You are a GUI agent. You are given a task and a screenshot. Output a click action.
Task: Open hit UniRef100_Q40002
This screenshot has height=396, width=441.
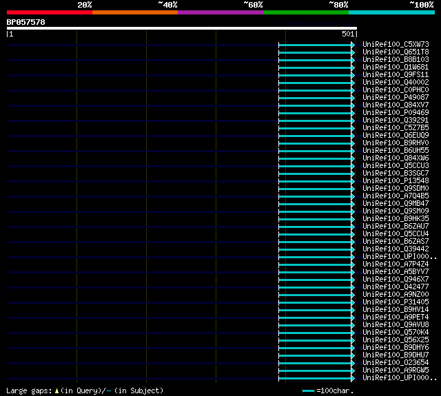(396, 83)
